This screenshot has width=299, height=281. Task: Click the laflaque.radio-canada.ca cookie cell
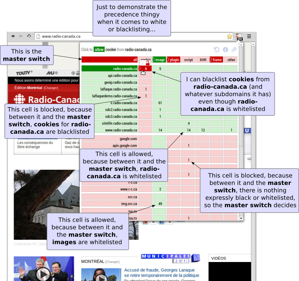point(145,89)
